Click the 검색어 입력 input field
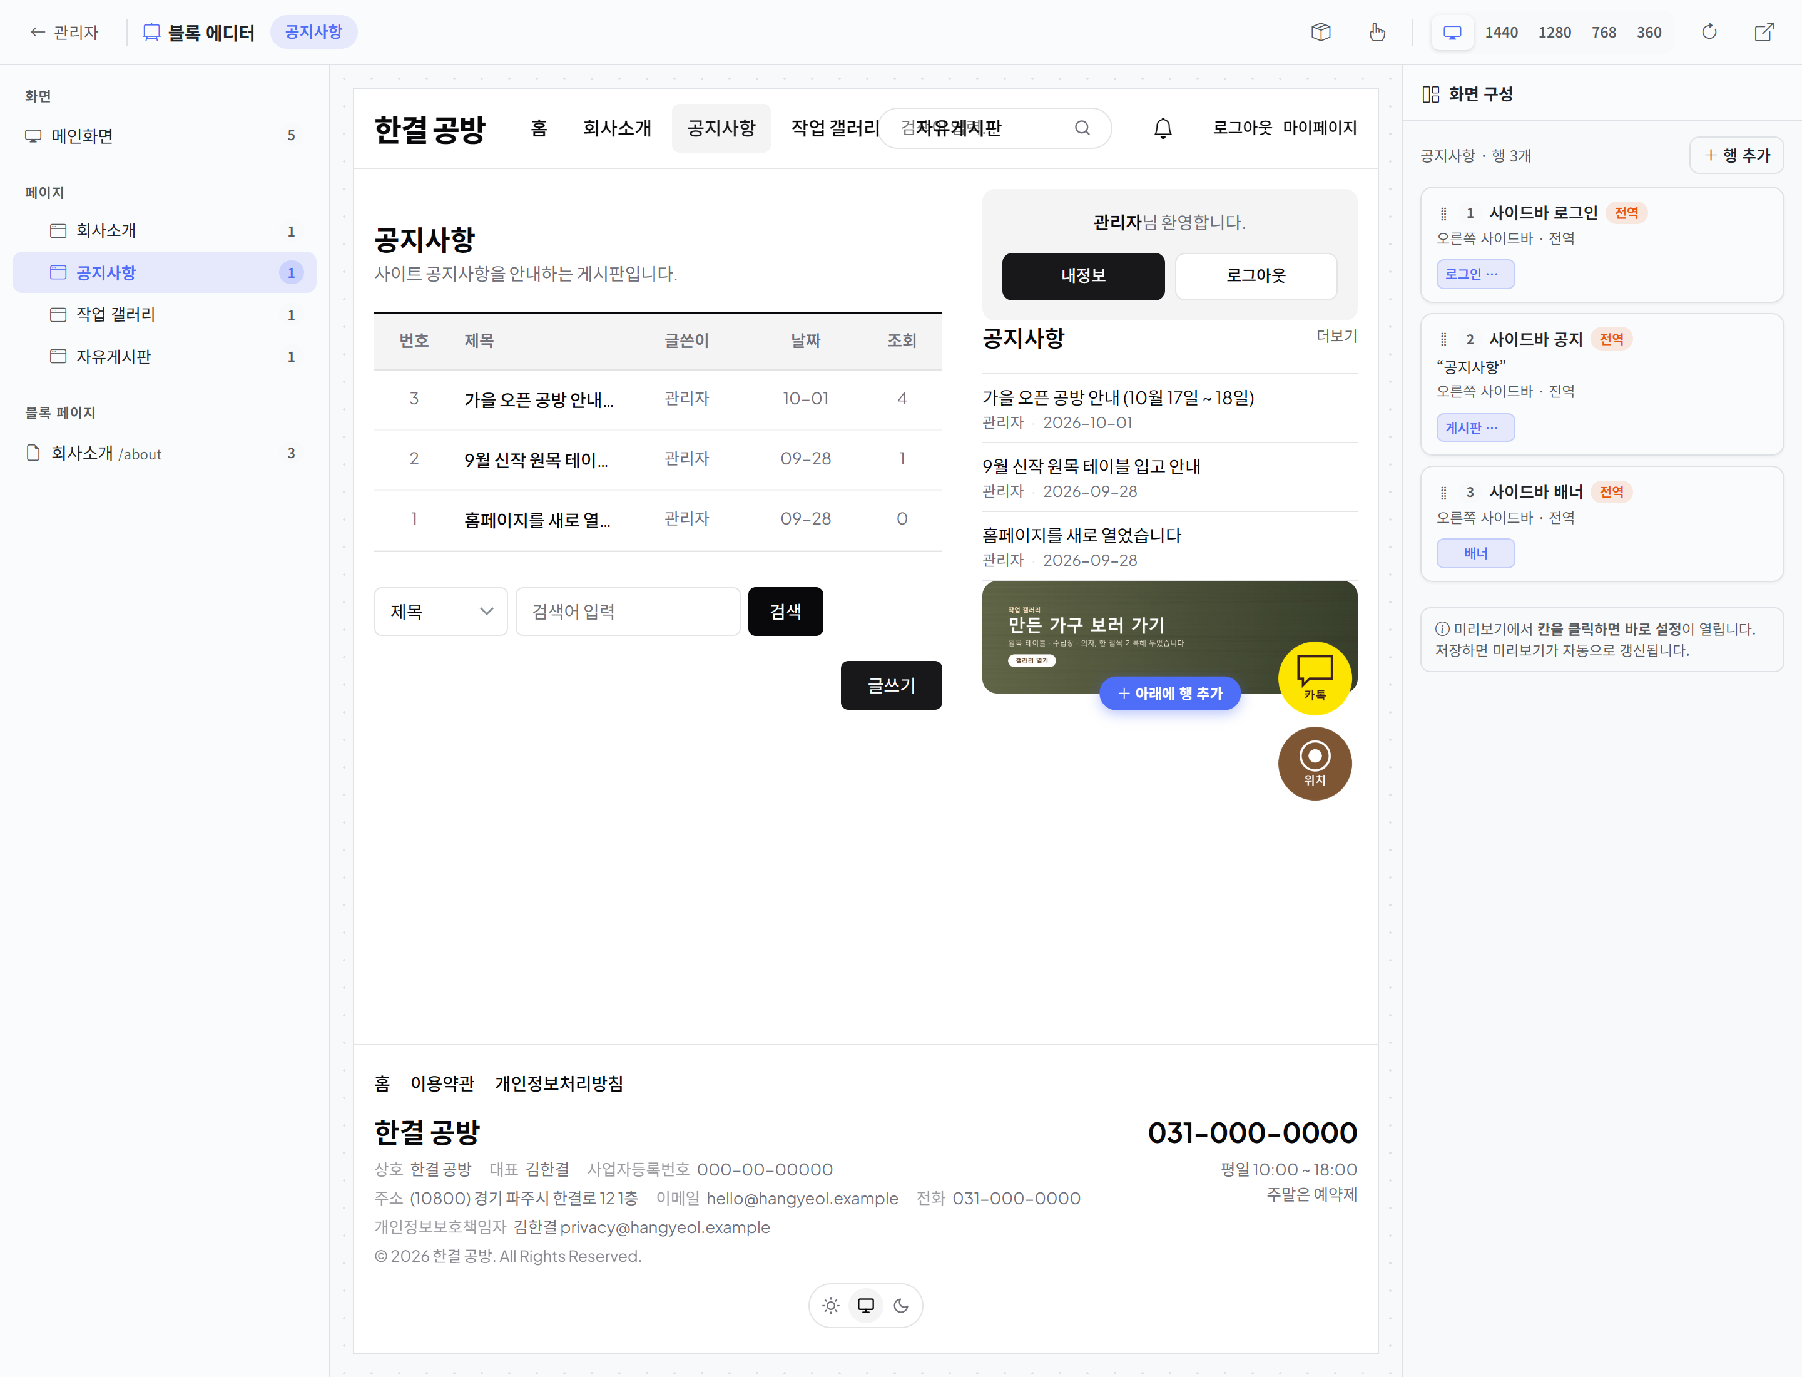Image resolution: width=1802 pixels, height=1377 pixels. click(628, 612)
